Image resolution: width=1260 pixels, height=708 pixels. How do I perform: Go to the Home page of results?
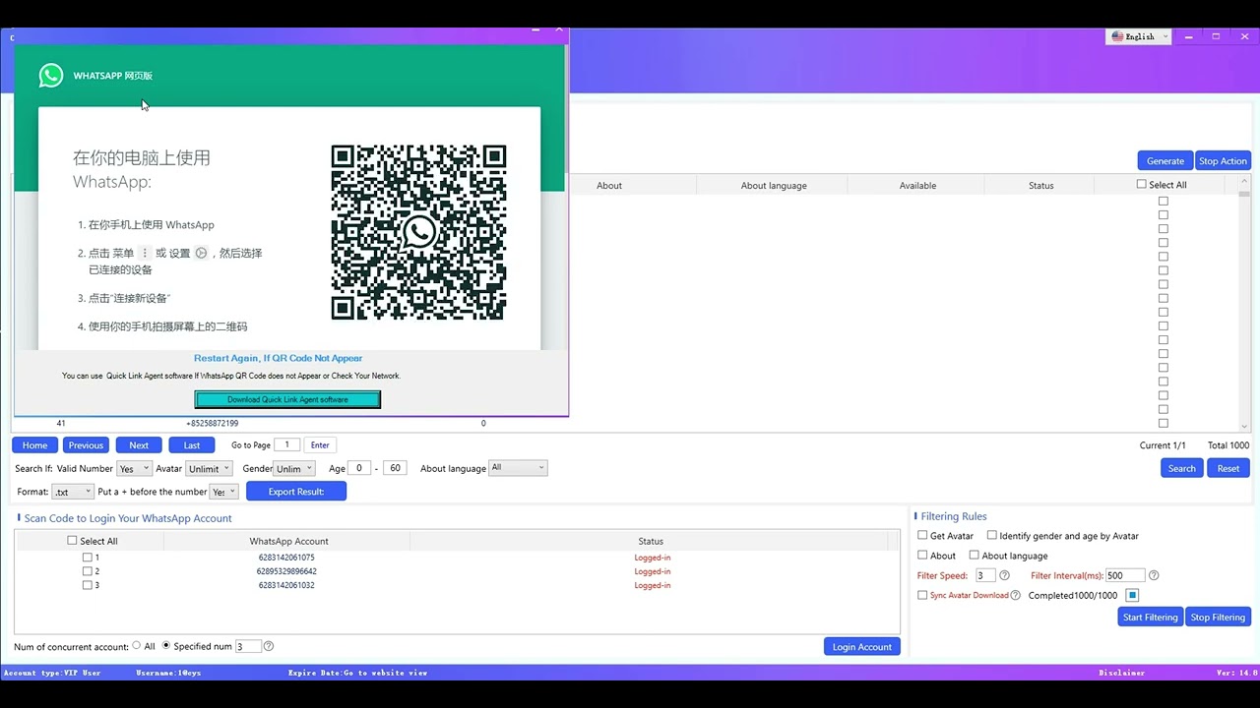34,445
